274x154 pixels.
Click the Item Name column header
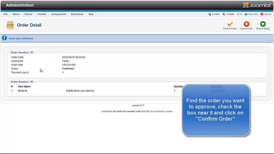tap(24, 86)
